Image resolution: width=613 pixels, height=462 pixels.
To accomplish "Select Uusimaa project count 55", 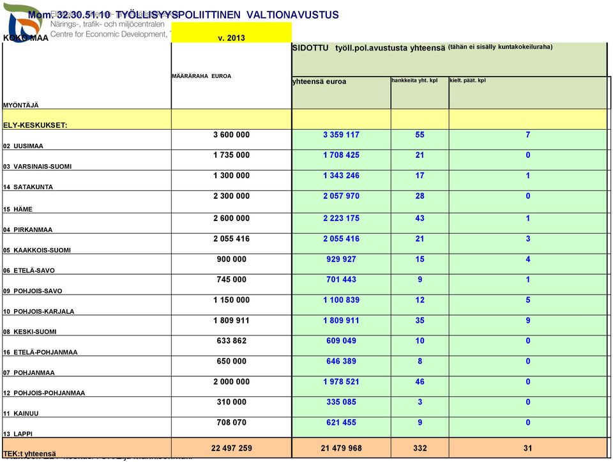I will (x=420, y=135).
